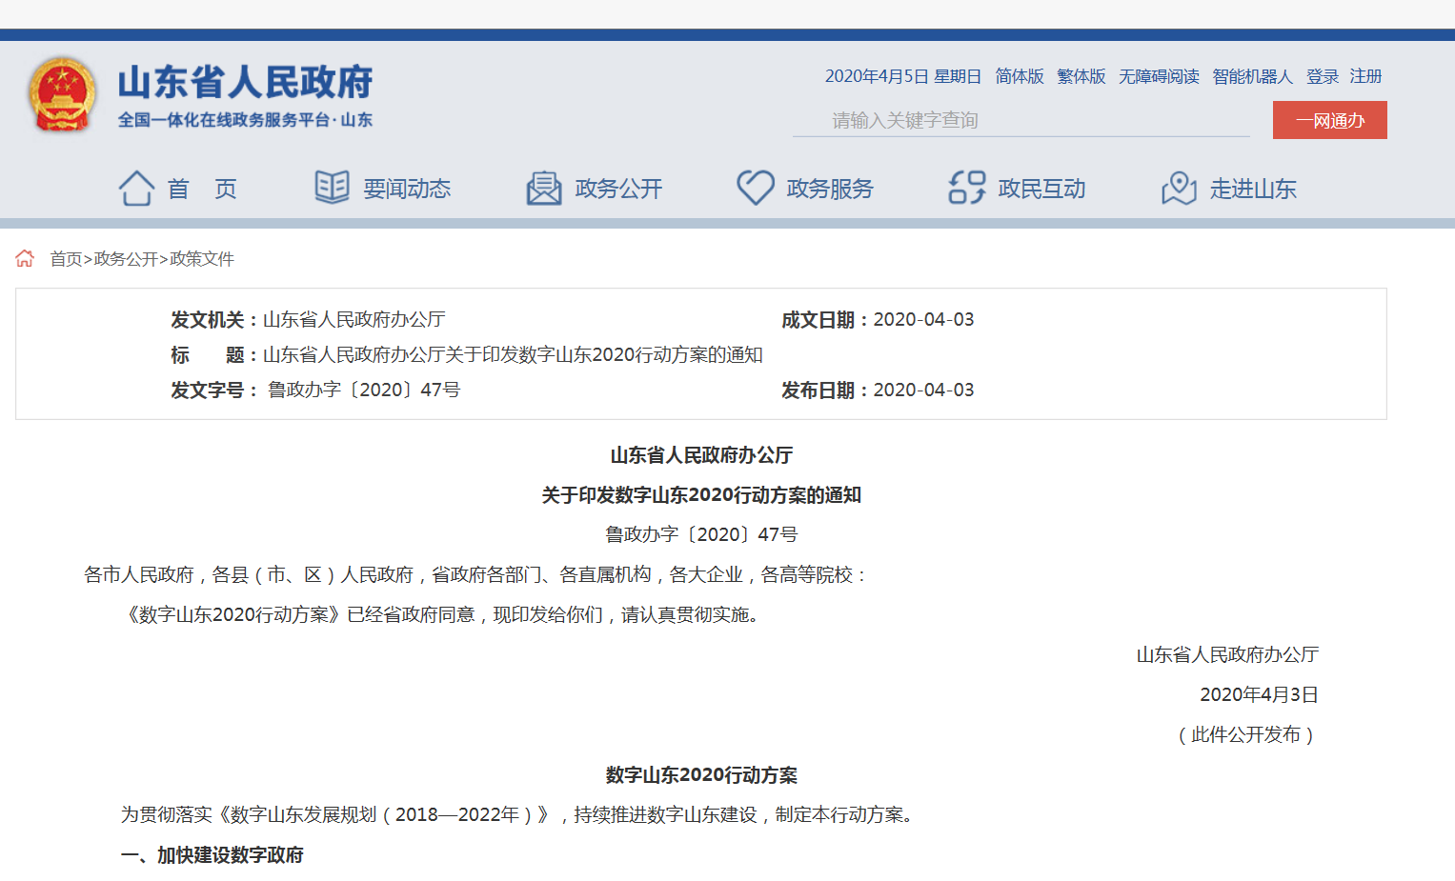Click the 山东省人民政府 site title
Viewport: 1455px width, 881px height.
(x=246, y=82)
